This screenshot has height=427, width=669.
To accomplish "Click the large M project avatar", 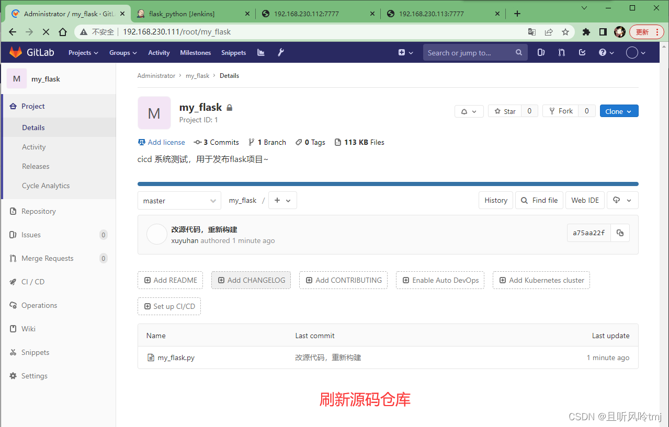I will [154, 113].
